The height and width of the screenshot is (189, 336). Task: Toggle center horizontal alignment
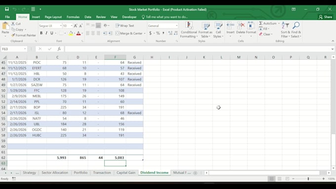point(93,33)
